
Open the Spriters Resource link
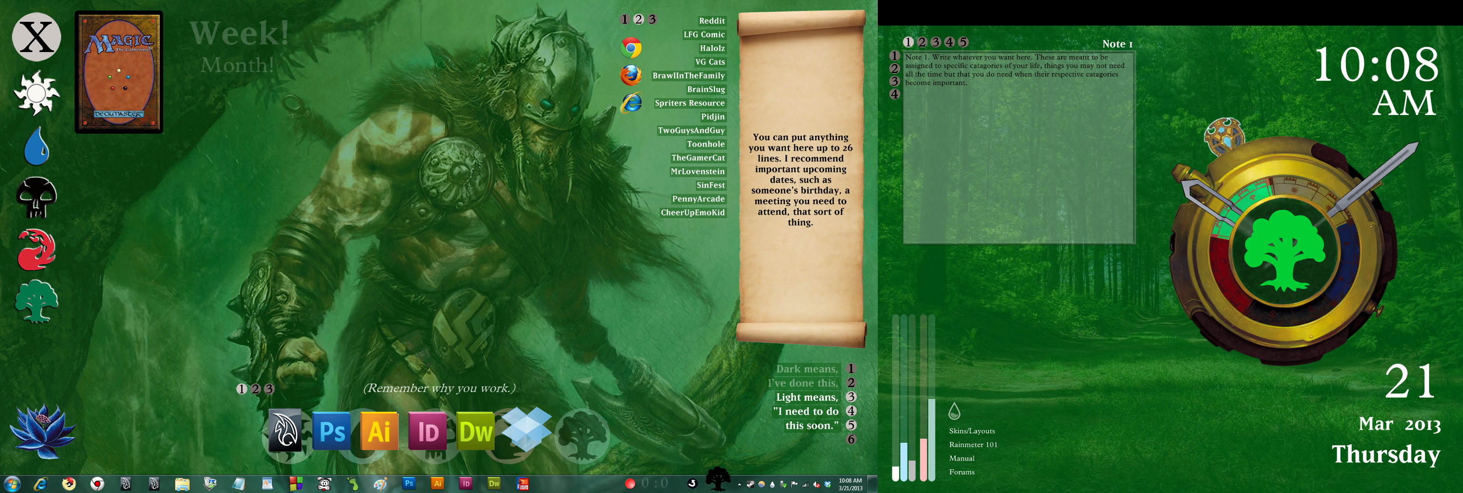coord(689,103)
